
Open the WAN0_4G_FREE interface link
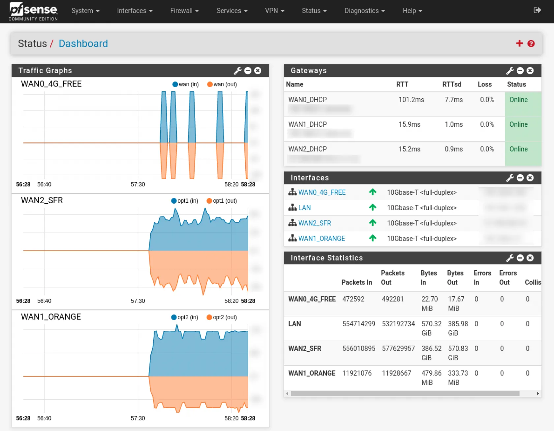322,192
